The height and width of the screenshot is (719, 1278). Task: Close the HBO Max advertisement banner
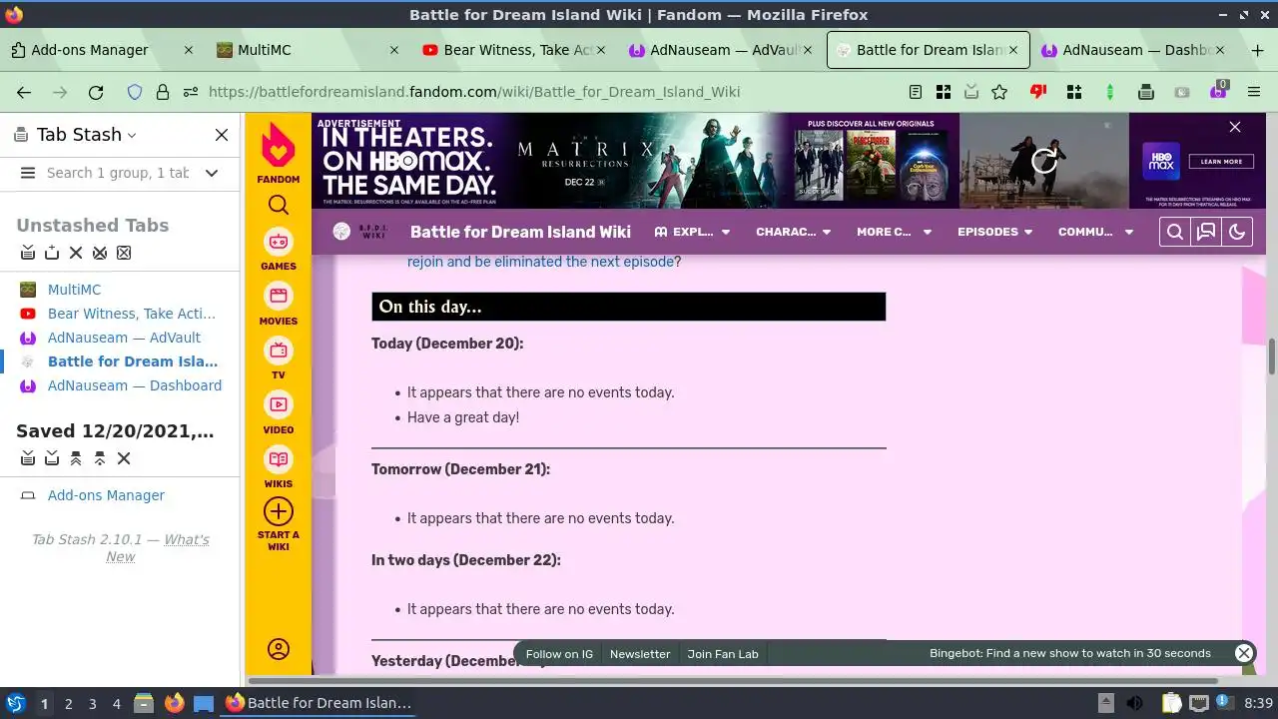1235,127
